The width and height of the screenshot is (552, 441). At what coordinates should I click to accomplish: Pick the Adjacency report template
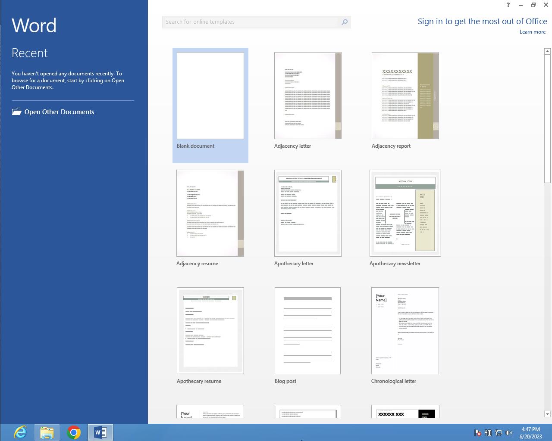[405, 96]
